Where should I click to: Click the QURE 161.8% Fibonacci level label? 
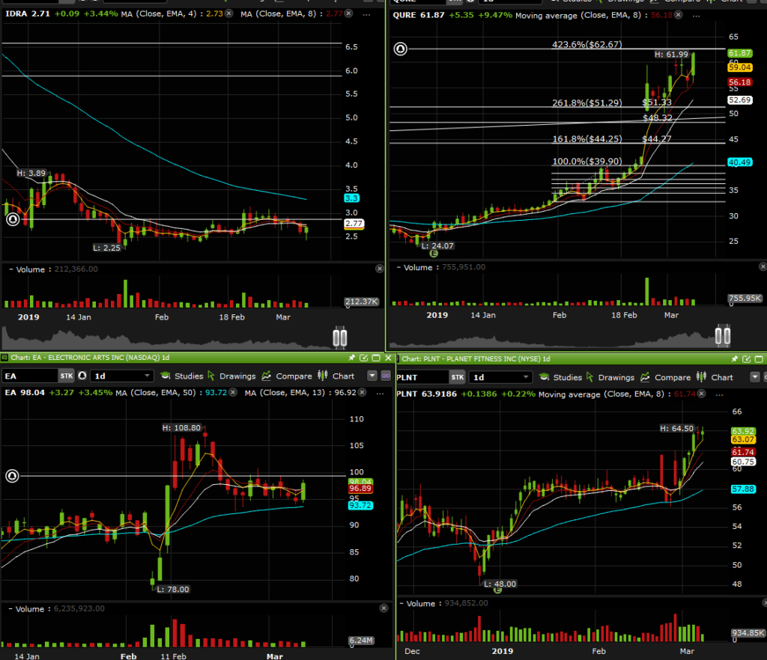(x=587, y=139)
